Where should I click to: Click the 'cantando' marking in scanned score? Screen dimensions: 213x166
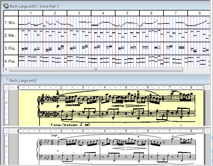(73, 105)
